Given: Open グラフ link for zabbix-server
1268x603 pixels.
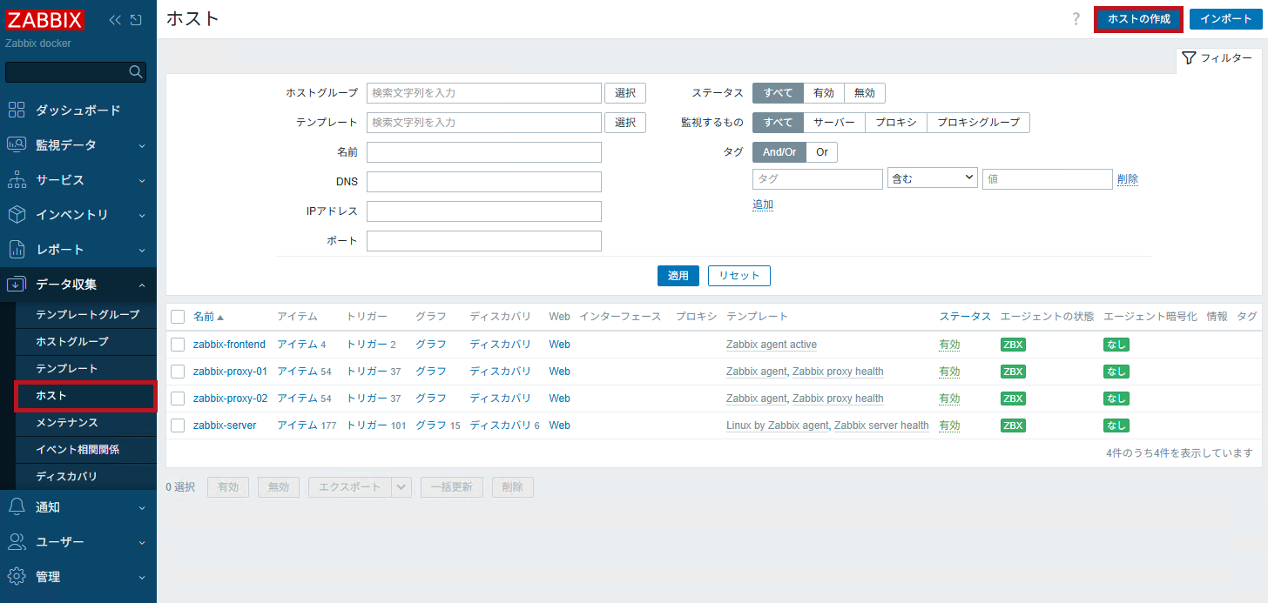Looking at the screenshot, I should pyautogui.click(x=431, y=425).
